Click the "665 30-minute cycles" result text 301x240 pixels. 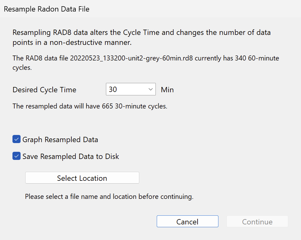tap(134, 106)
